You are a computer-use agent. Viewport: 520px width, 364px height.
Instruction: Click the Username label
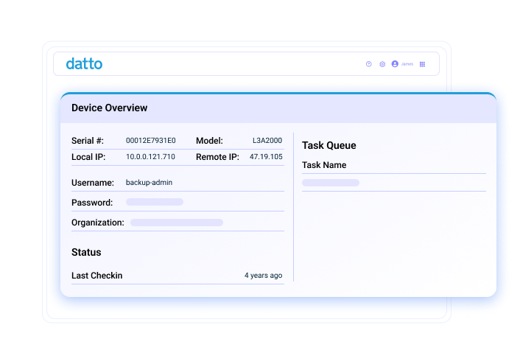point(93,183)
